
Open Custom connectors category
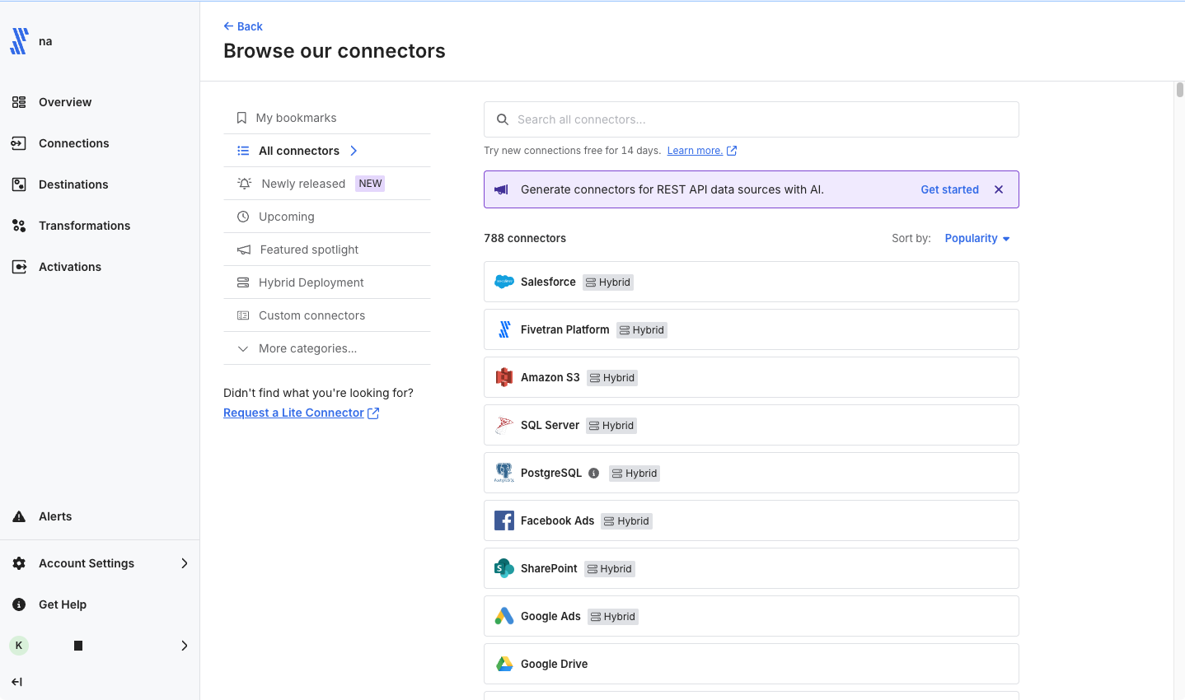[327, 315]
